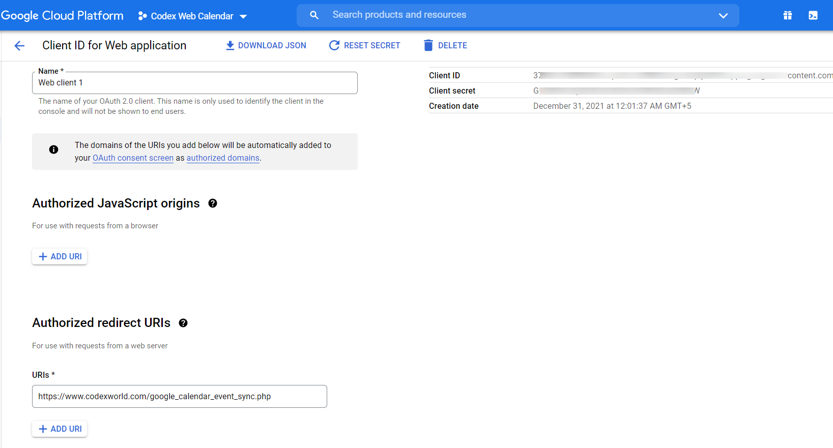833x448 pixels.
Task: Click the 'For use with requests from a browser' text
Action: [x=95, y=226]
